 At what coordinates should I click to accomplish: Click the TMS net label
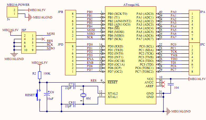pyautogui.click(x=174, y=55)
